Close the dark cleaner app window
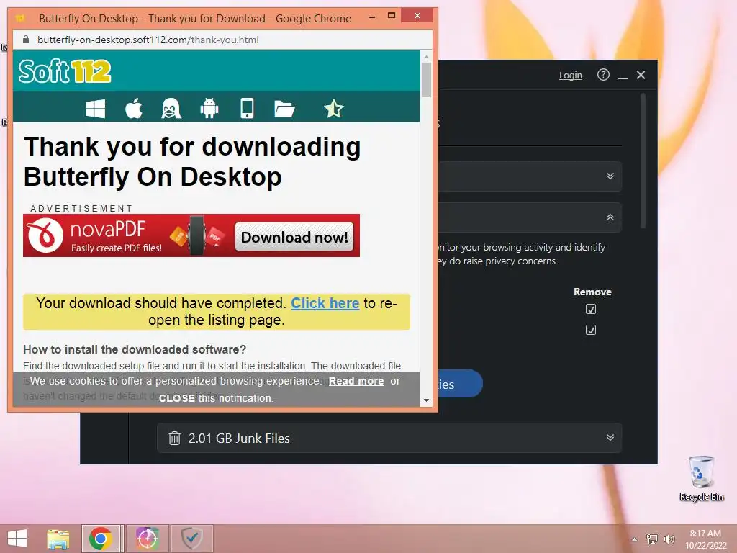The height and width of the screenshot is (553, 737). [x=641, y=75]
